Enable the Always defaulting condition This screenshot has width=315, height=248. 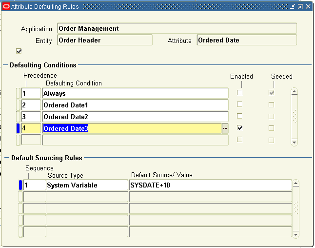[239, 93]
